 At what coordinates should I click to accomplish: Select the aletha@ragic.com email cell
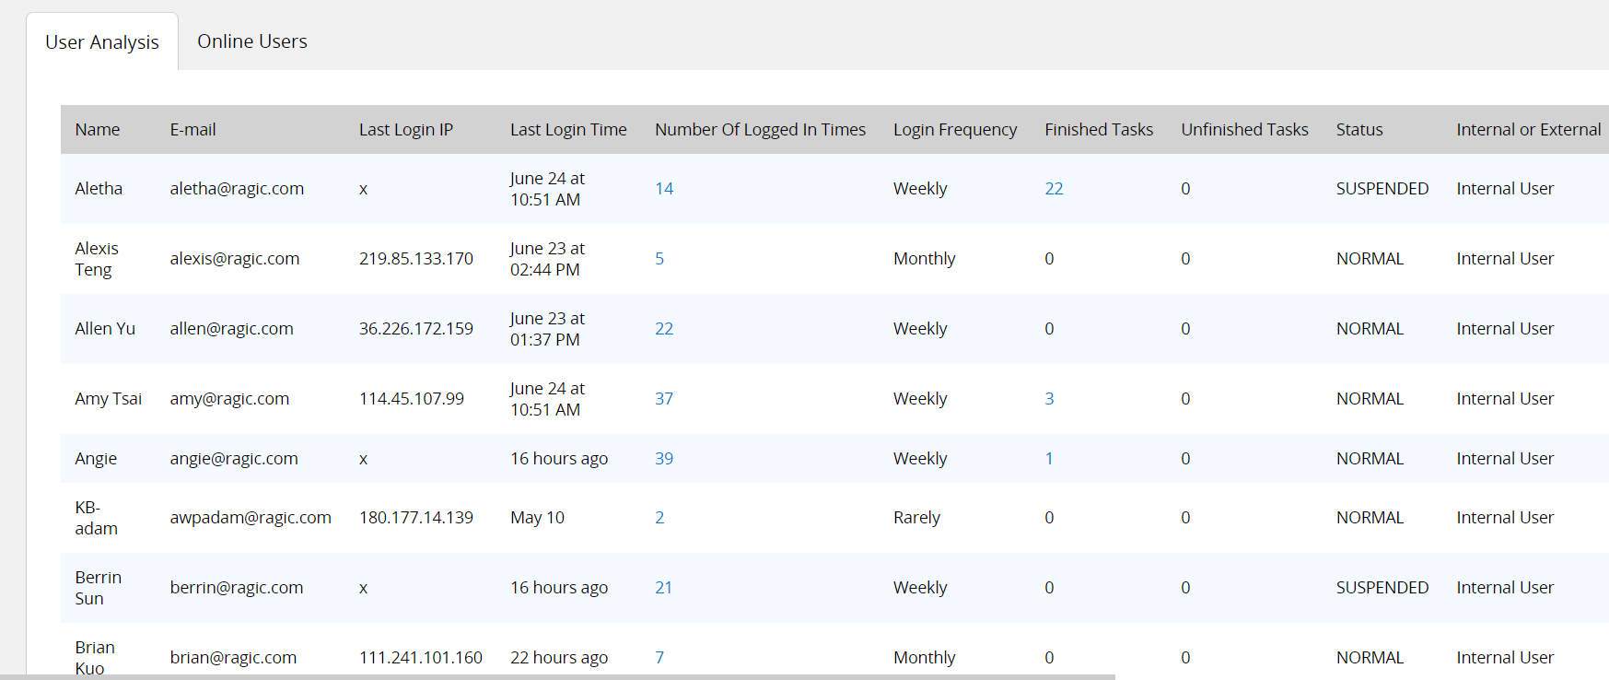(237, 189)
